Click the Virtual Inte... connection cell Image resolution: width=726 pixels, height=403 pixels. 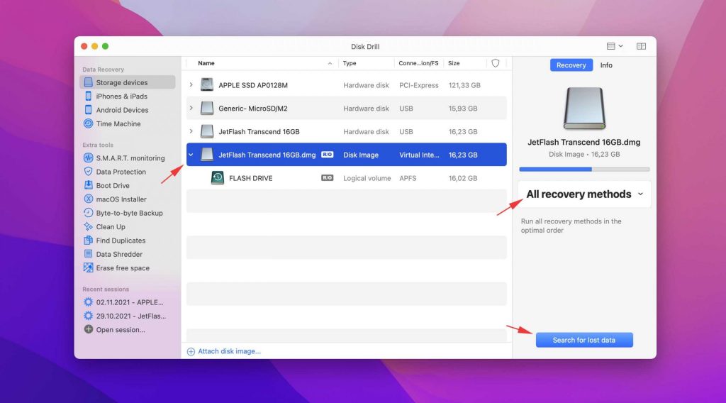coord(419,155)
